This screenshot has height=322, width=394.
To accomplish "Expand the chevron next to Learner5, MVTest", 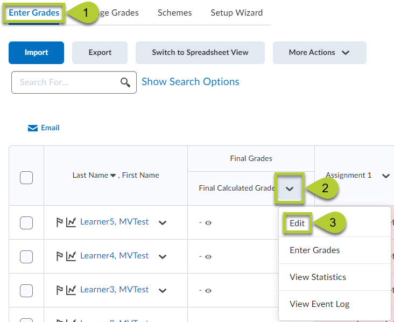I will click(x=163, y=223).
